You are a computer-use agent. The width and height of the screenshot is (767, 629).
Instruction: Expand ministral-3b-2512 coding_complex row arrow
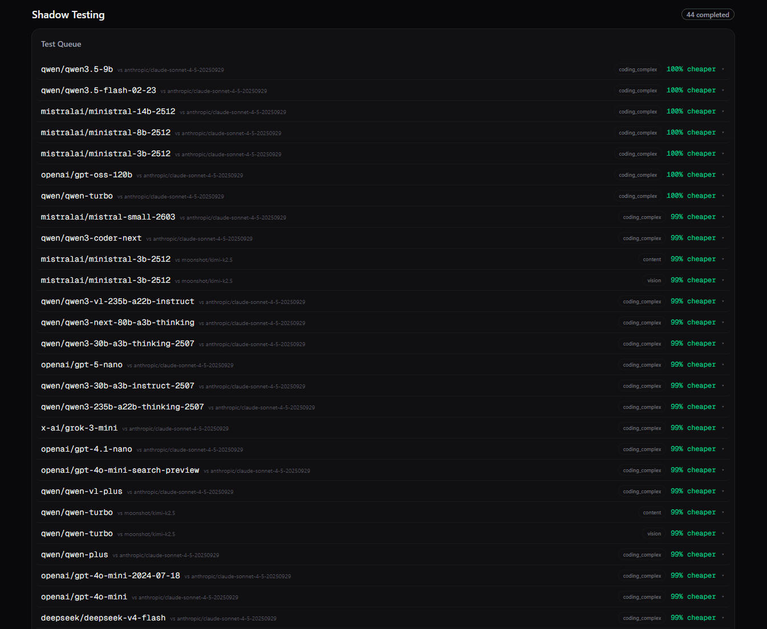point(723,154)
